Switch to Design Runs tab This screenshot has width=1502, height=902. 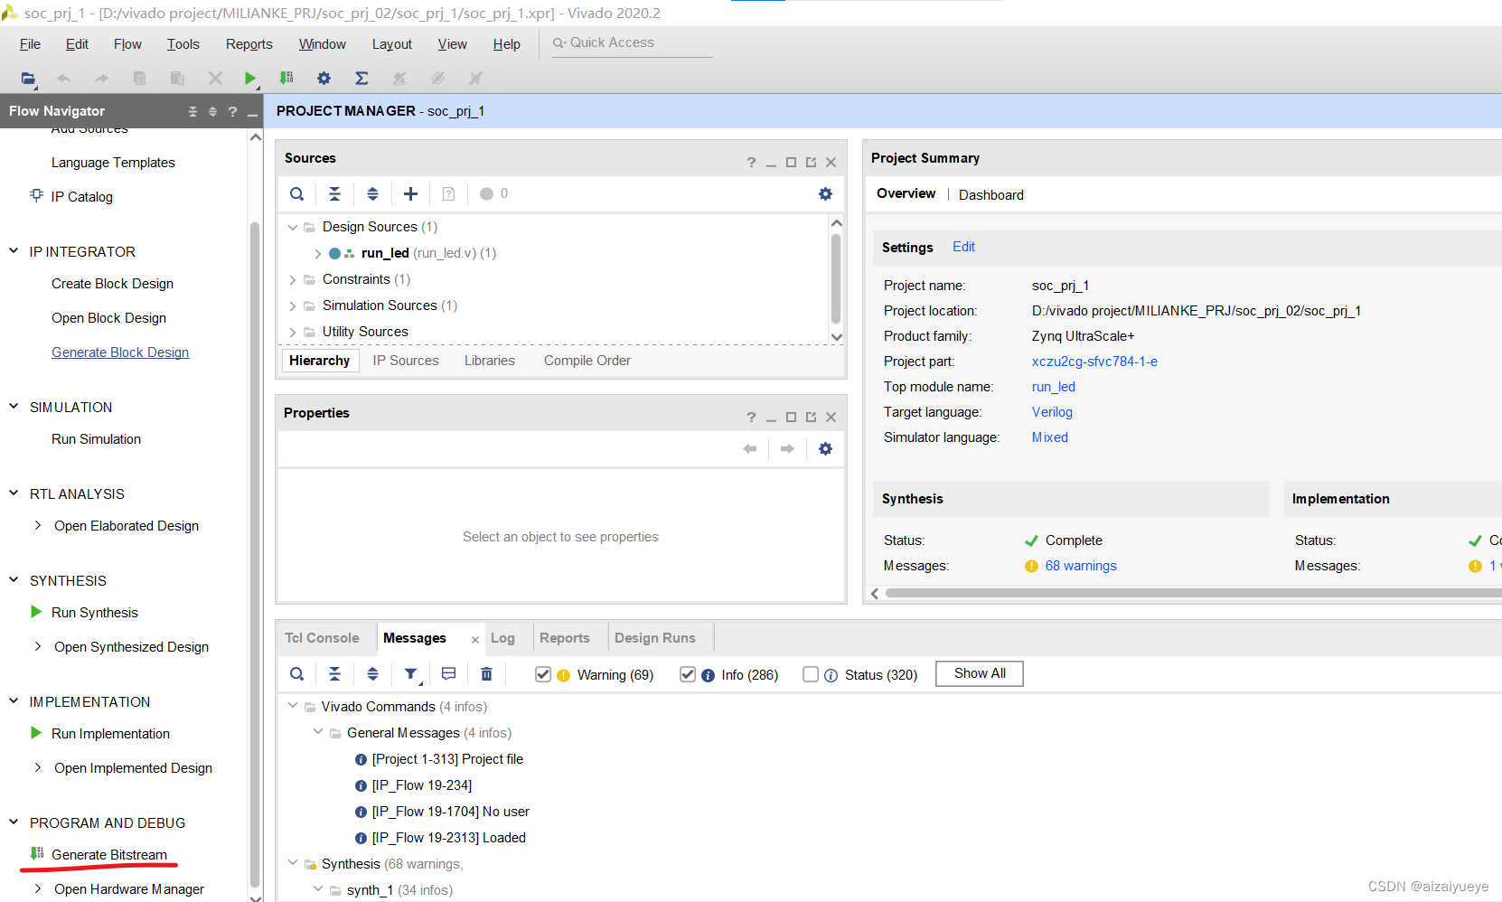[x=655, y=638]
